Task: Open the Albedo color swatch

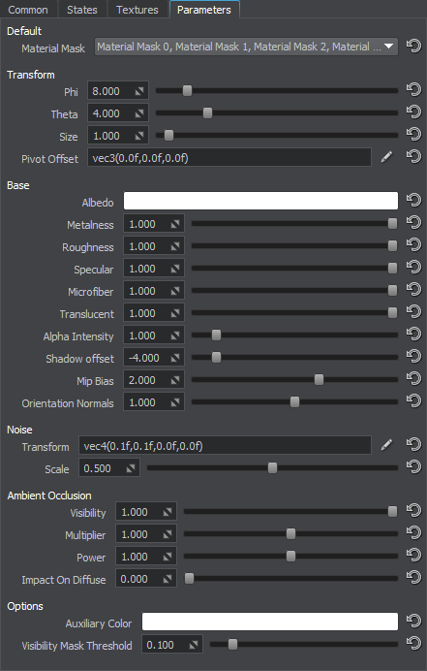Action: coord(260,201)
